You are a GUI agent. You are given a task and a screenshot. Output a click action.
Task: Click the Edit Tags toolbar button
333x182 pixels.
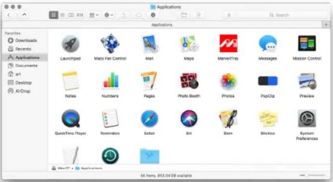pyautogui.click(x=138, y=15)
